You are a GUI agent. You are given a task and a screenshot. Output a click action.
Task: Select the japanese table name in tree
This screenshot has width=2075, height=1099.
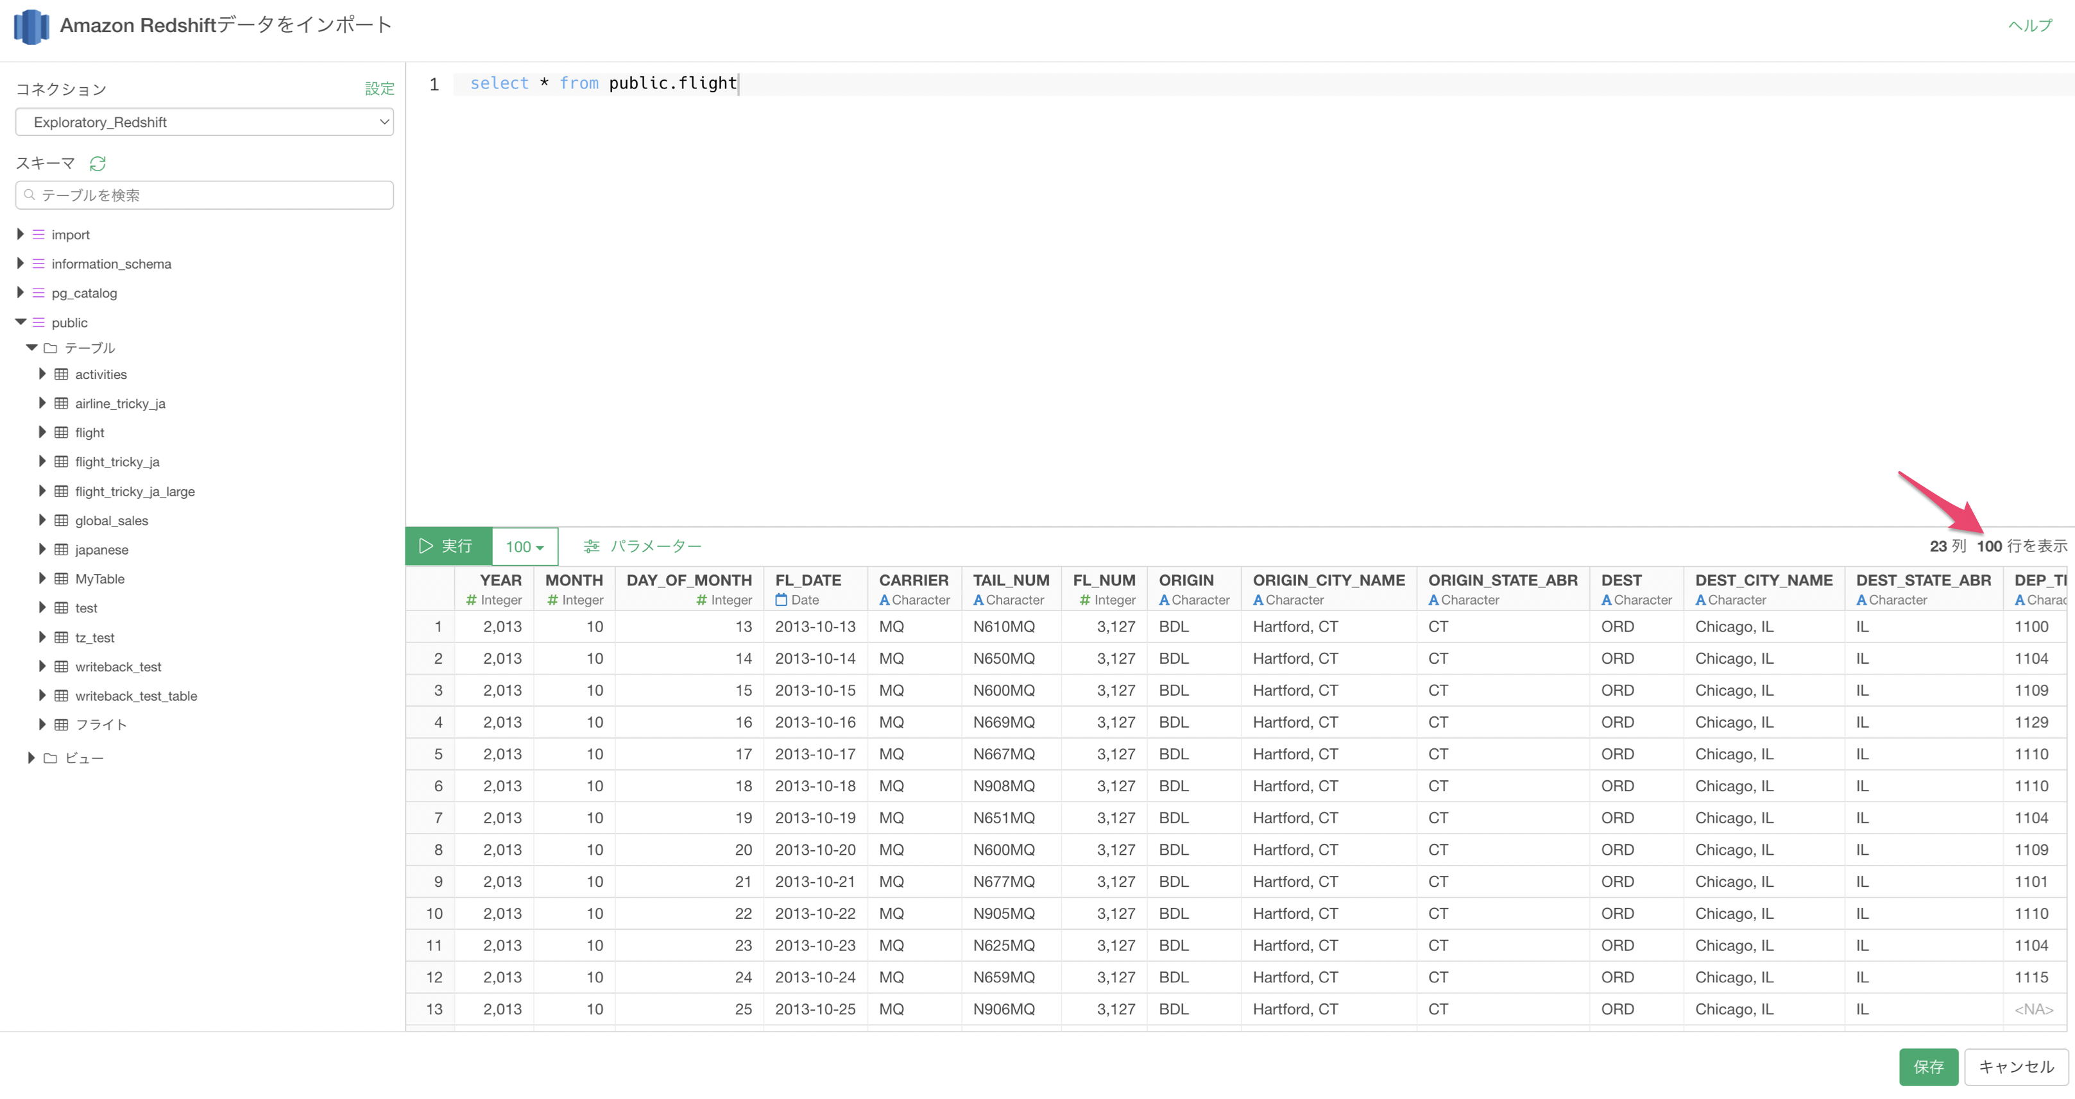pyautogui.click(x=101, y=549)
